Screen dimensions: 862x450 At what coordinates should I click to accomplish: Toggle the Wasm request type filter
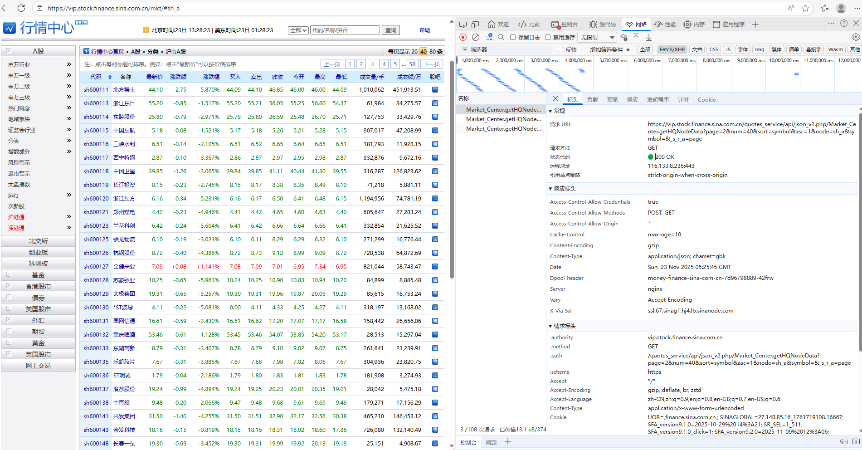coord(835,49)
